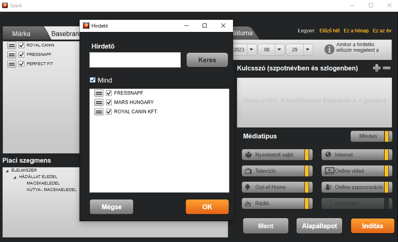Image resolution: width=398 pixels, height=242 pixels.
Task: Click the empty keyword filter area
Action: (x=314, y=102)
